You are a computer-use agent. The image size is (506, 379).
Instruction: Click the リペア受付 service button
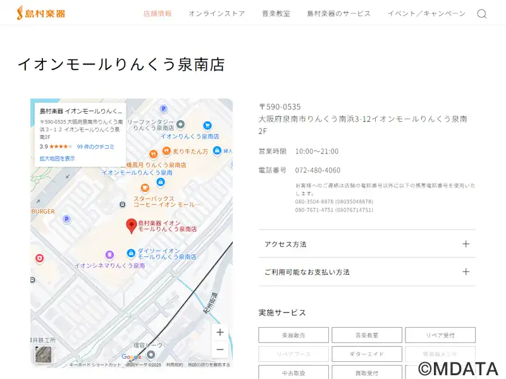(440, 335)
